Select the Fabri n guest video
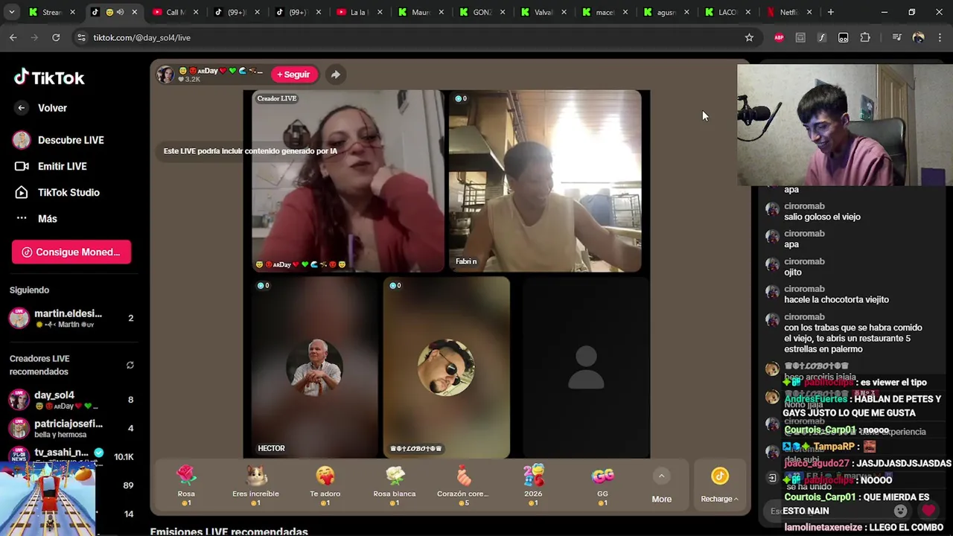Image resolution: width=953 pixels, height=536 pixels. tap(545, 181)
